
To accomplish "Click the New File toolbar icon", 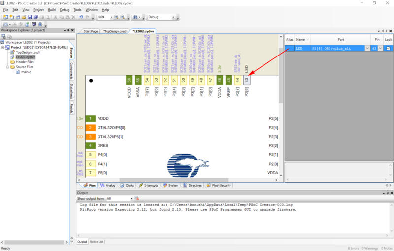I will [11, 17].
